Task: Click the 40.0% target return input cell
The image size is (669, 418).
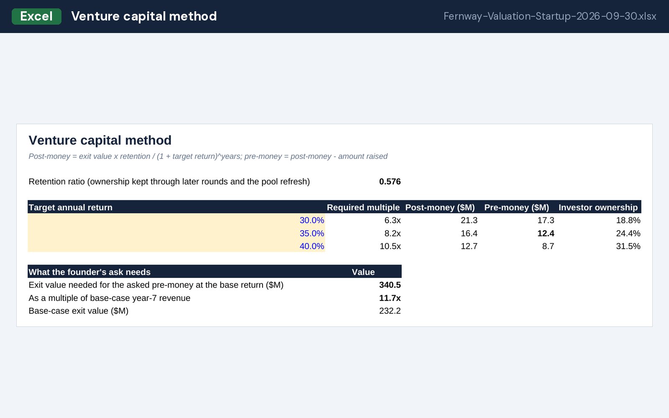Action: point(176,246)
